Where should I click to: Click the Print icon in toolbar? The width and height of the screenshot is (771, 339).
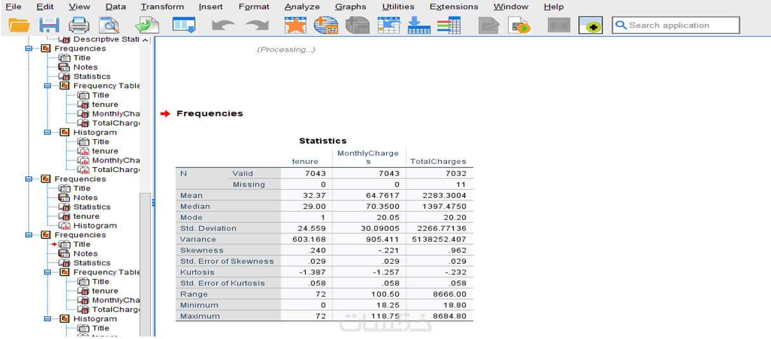pyautogui.click(x=79, y=25)
